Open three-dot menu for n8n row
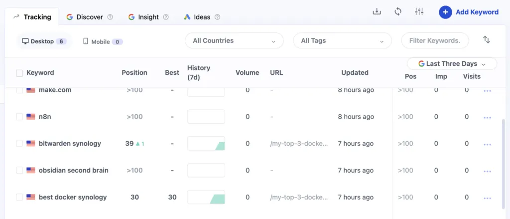 487,117
